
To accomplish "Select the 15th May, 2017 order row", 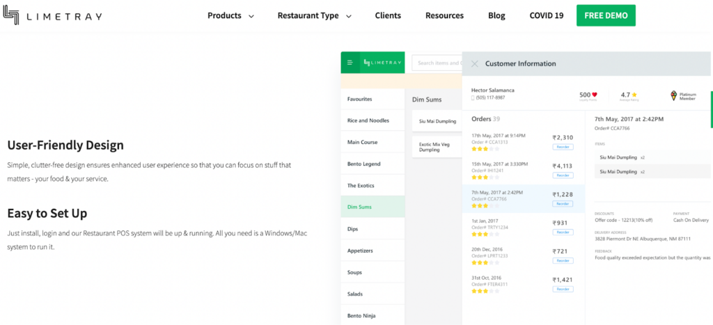I will pyautogui.click(x=524, y=171).
